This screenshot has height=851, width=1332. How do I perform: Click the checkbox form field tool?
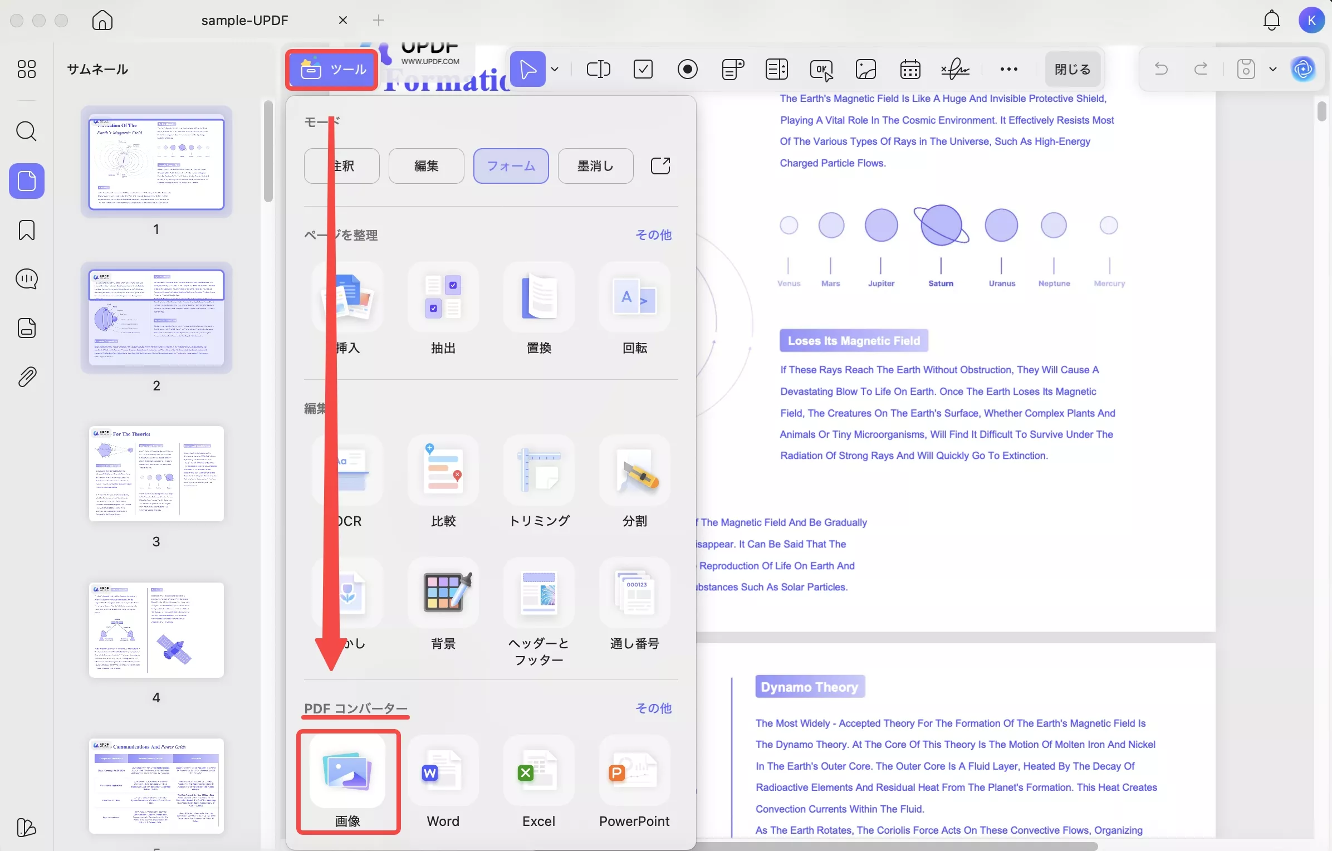[643, 69]
